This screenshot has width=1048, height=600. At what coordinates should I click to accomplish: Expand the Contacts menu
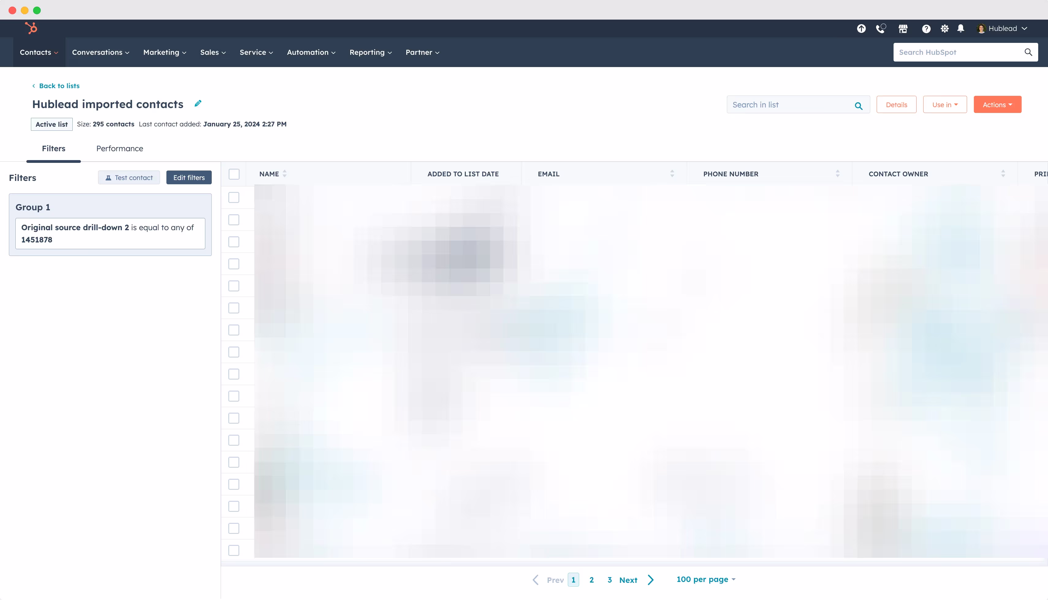pyautogui.click(x=39, y=52)
